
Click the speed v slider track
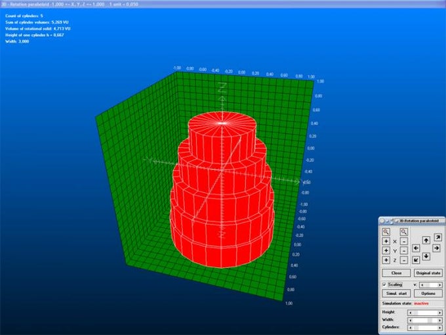tap(431, 284)
